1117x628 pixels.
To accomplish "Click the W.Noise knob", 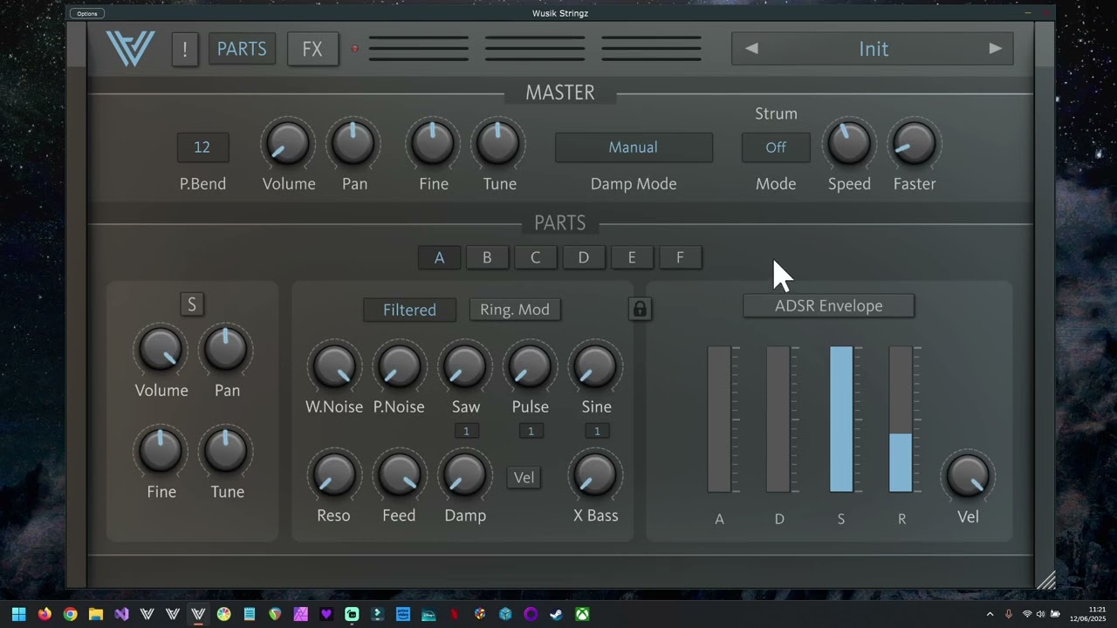I will click(334, 366).
